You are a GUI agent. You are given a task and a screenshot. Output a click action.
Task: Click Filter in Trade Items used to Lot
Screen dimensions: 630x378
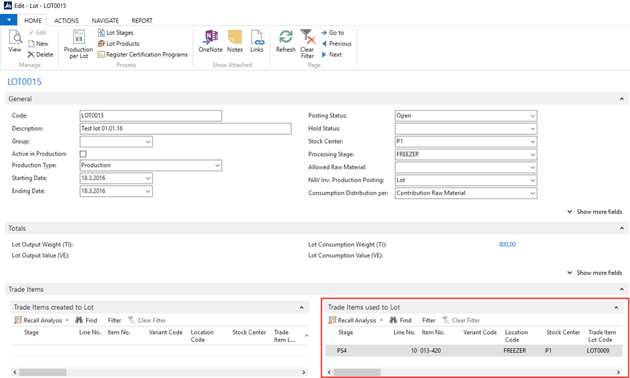pos(429,320)
